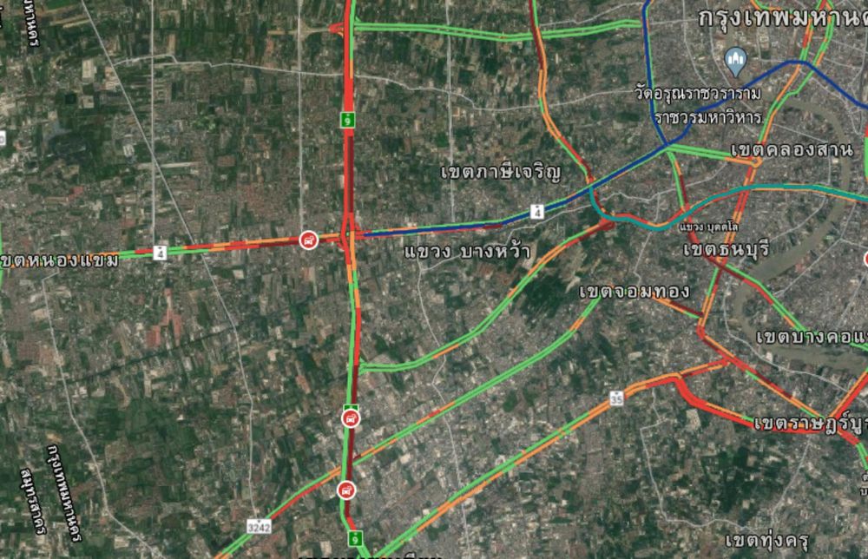Click the เขตธนบุรี district label
This screenshot has height=559, width=868.
click(x=727, y=249)
